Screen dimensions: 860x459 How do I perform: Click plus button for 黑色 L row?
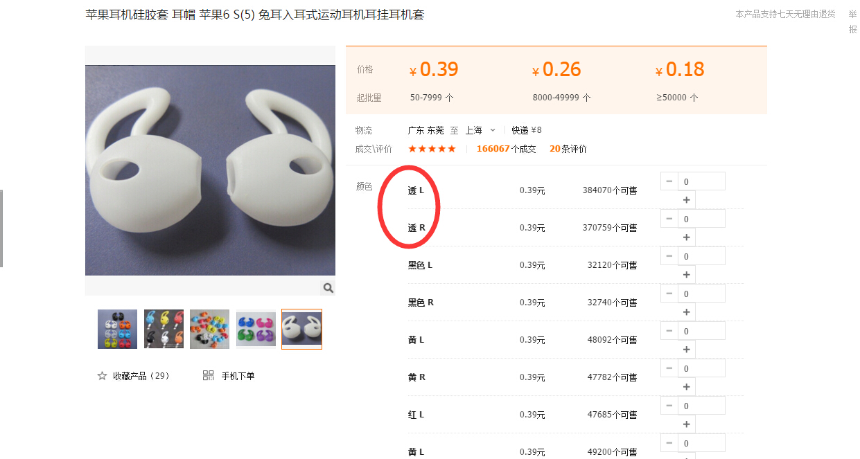(687, 275)
